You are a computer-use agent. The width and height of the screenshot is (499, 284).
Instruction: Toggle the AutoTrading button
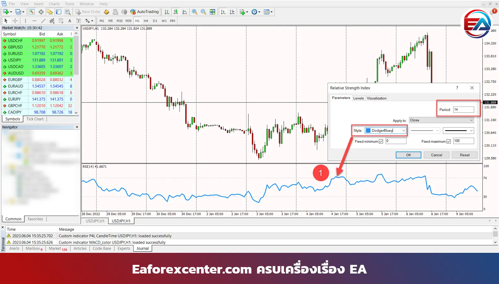(x=144, y=12)
